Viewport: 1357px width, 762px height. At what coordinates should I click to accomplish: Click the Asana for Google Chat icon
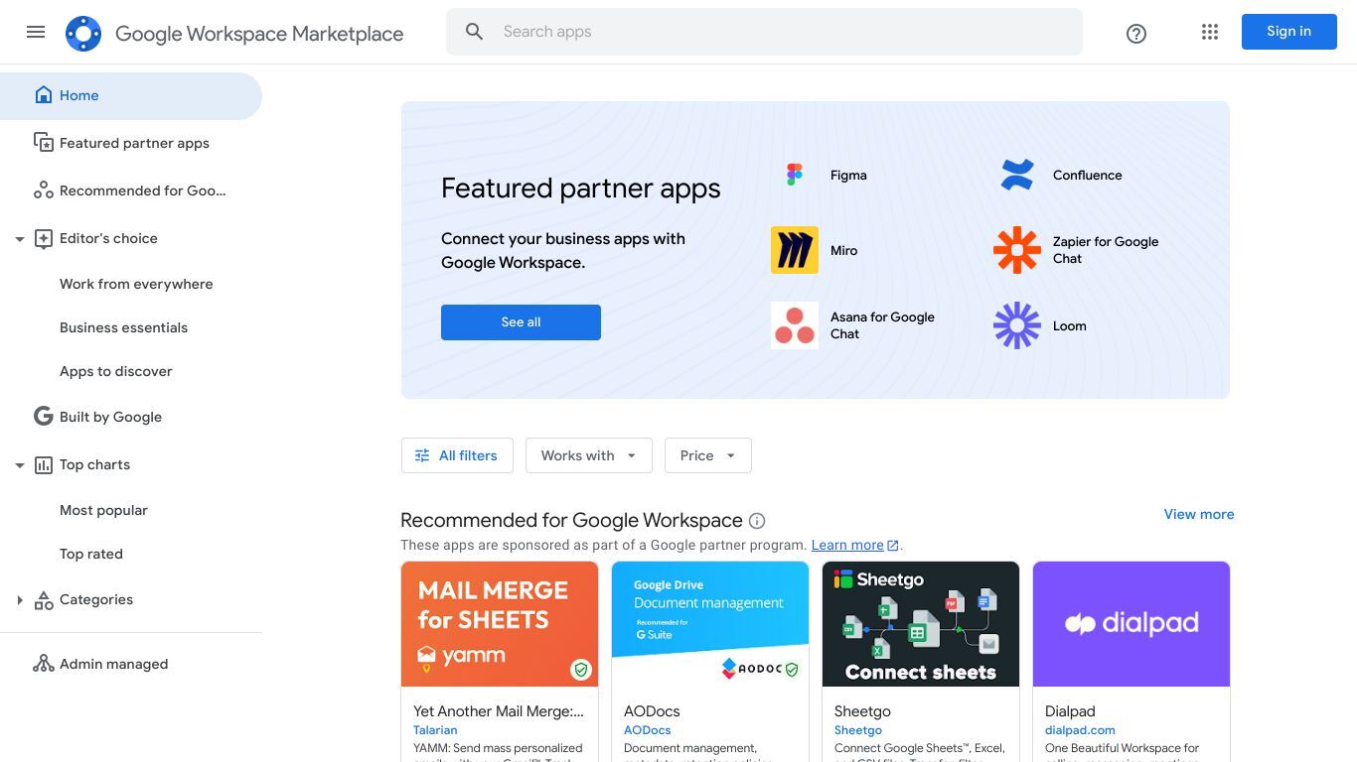click(795, 325)
